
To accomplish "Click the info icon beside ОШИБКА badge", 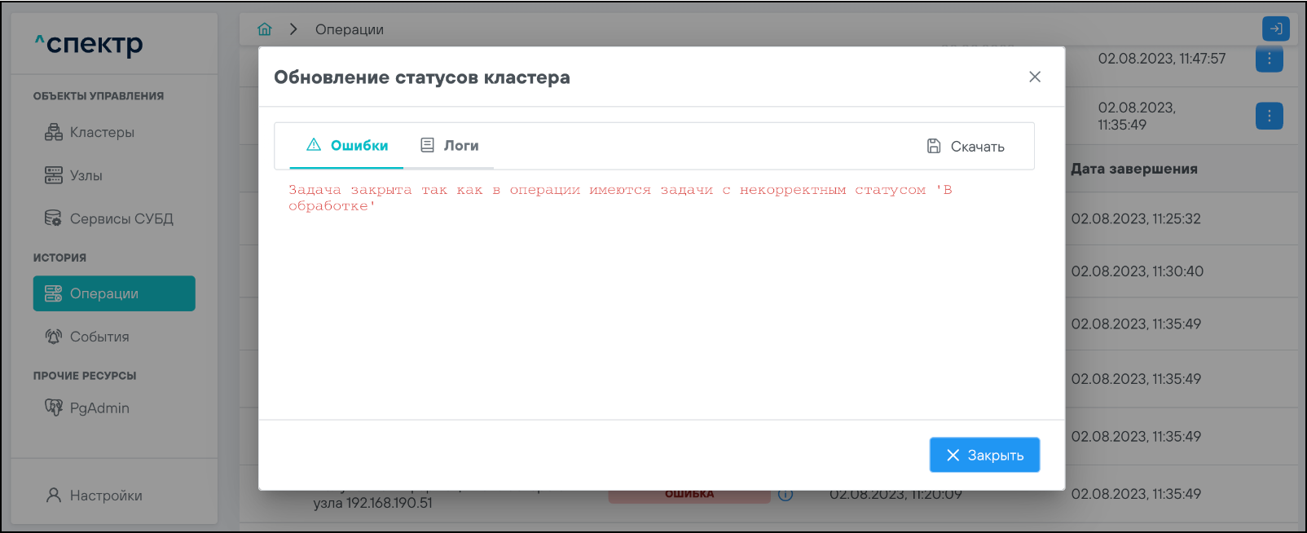I will pyautogui.click(x=786, y=494).
